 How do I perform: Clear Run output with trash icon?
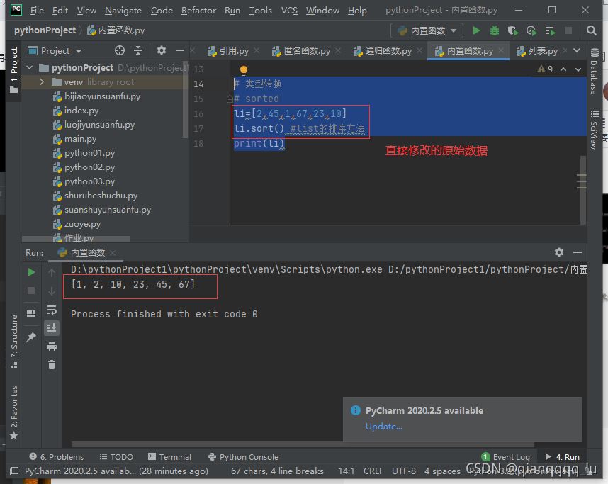click(x=52, y=364)
